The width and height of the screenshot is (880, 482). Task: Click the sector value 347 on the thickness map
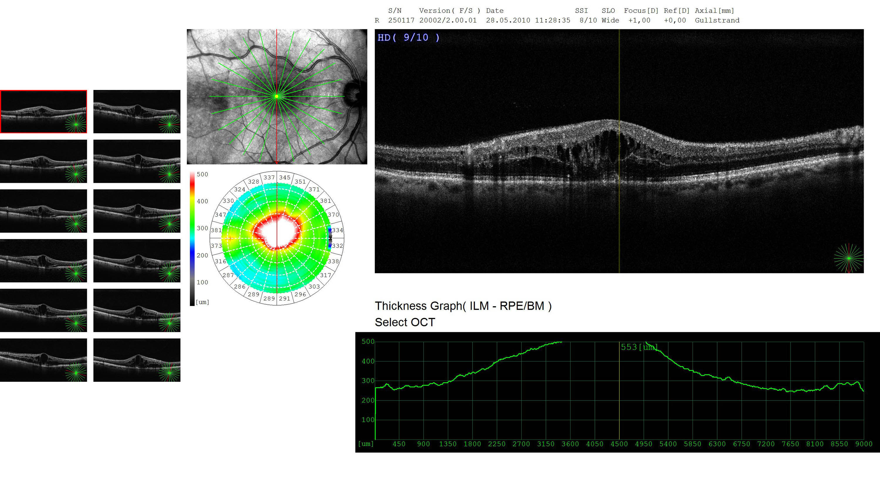coord(220,214)
